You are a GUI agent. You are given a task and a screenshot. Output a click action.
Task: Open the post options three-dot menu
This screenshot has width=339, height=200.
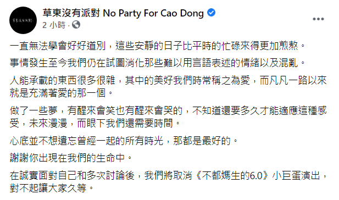click(318, 19)
